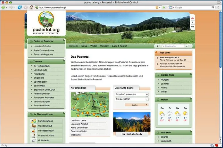Click Thursday's (Do) weather icon

tap(162, 114)
